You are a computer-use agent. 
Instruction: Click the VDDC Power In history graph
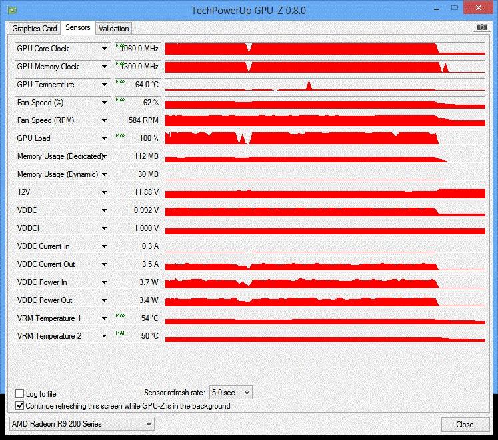coord(325,282)
